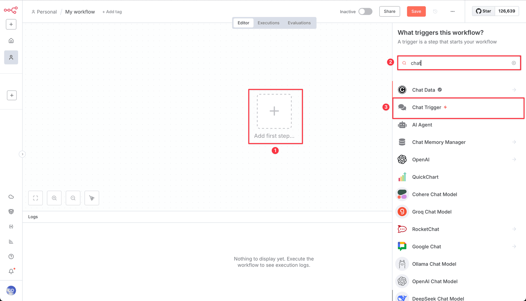The height and width of the screenshot is (301, 526).
Task: Switch to the Evaluations tab
Action: 299,23
